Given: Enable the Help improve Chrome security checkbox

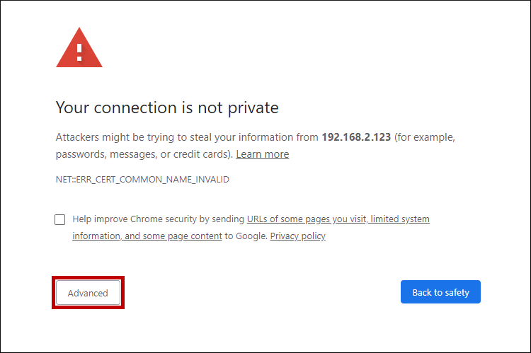Looking at the screenshot, I should point(60,219).
